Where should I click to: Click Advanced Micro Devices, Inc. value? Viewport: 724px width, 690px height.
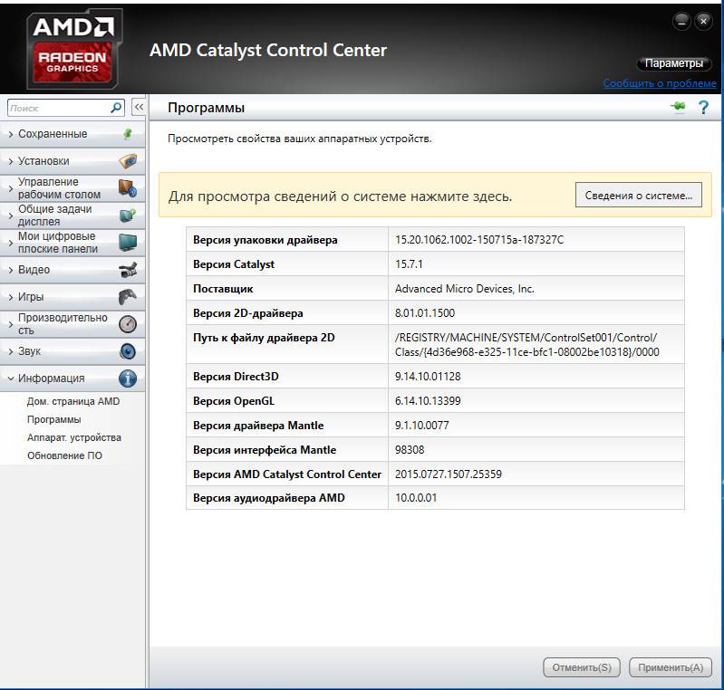coord(465,289)
